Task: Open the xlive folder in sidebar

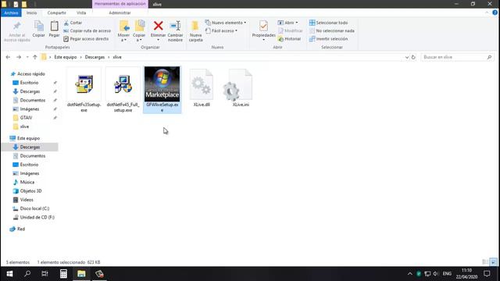Action: pos(24,126)
